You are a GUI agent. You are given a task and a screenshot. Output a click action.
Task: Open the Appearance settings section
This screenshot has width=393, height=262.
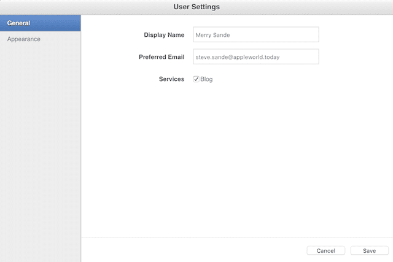coord(24,39)
